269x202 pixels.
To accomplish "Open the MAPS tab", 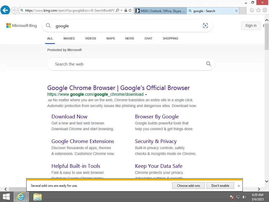I will click(111, 38).
